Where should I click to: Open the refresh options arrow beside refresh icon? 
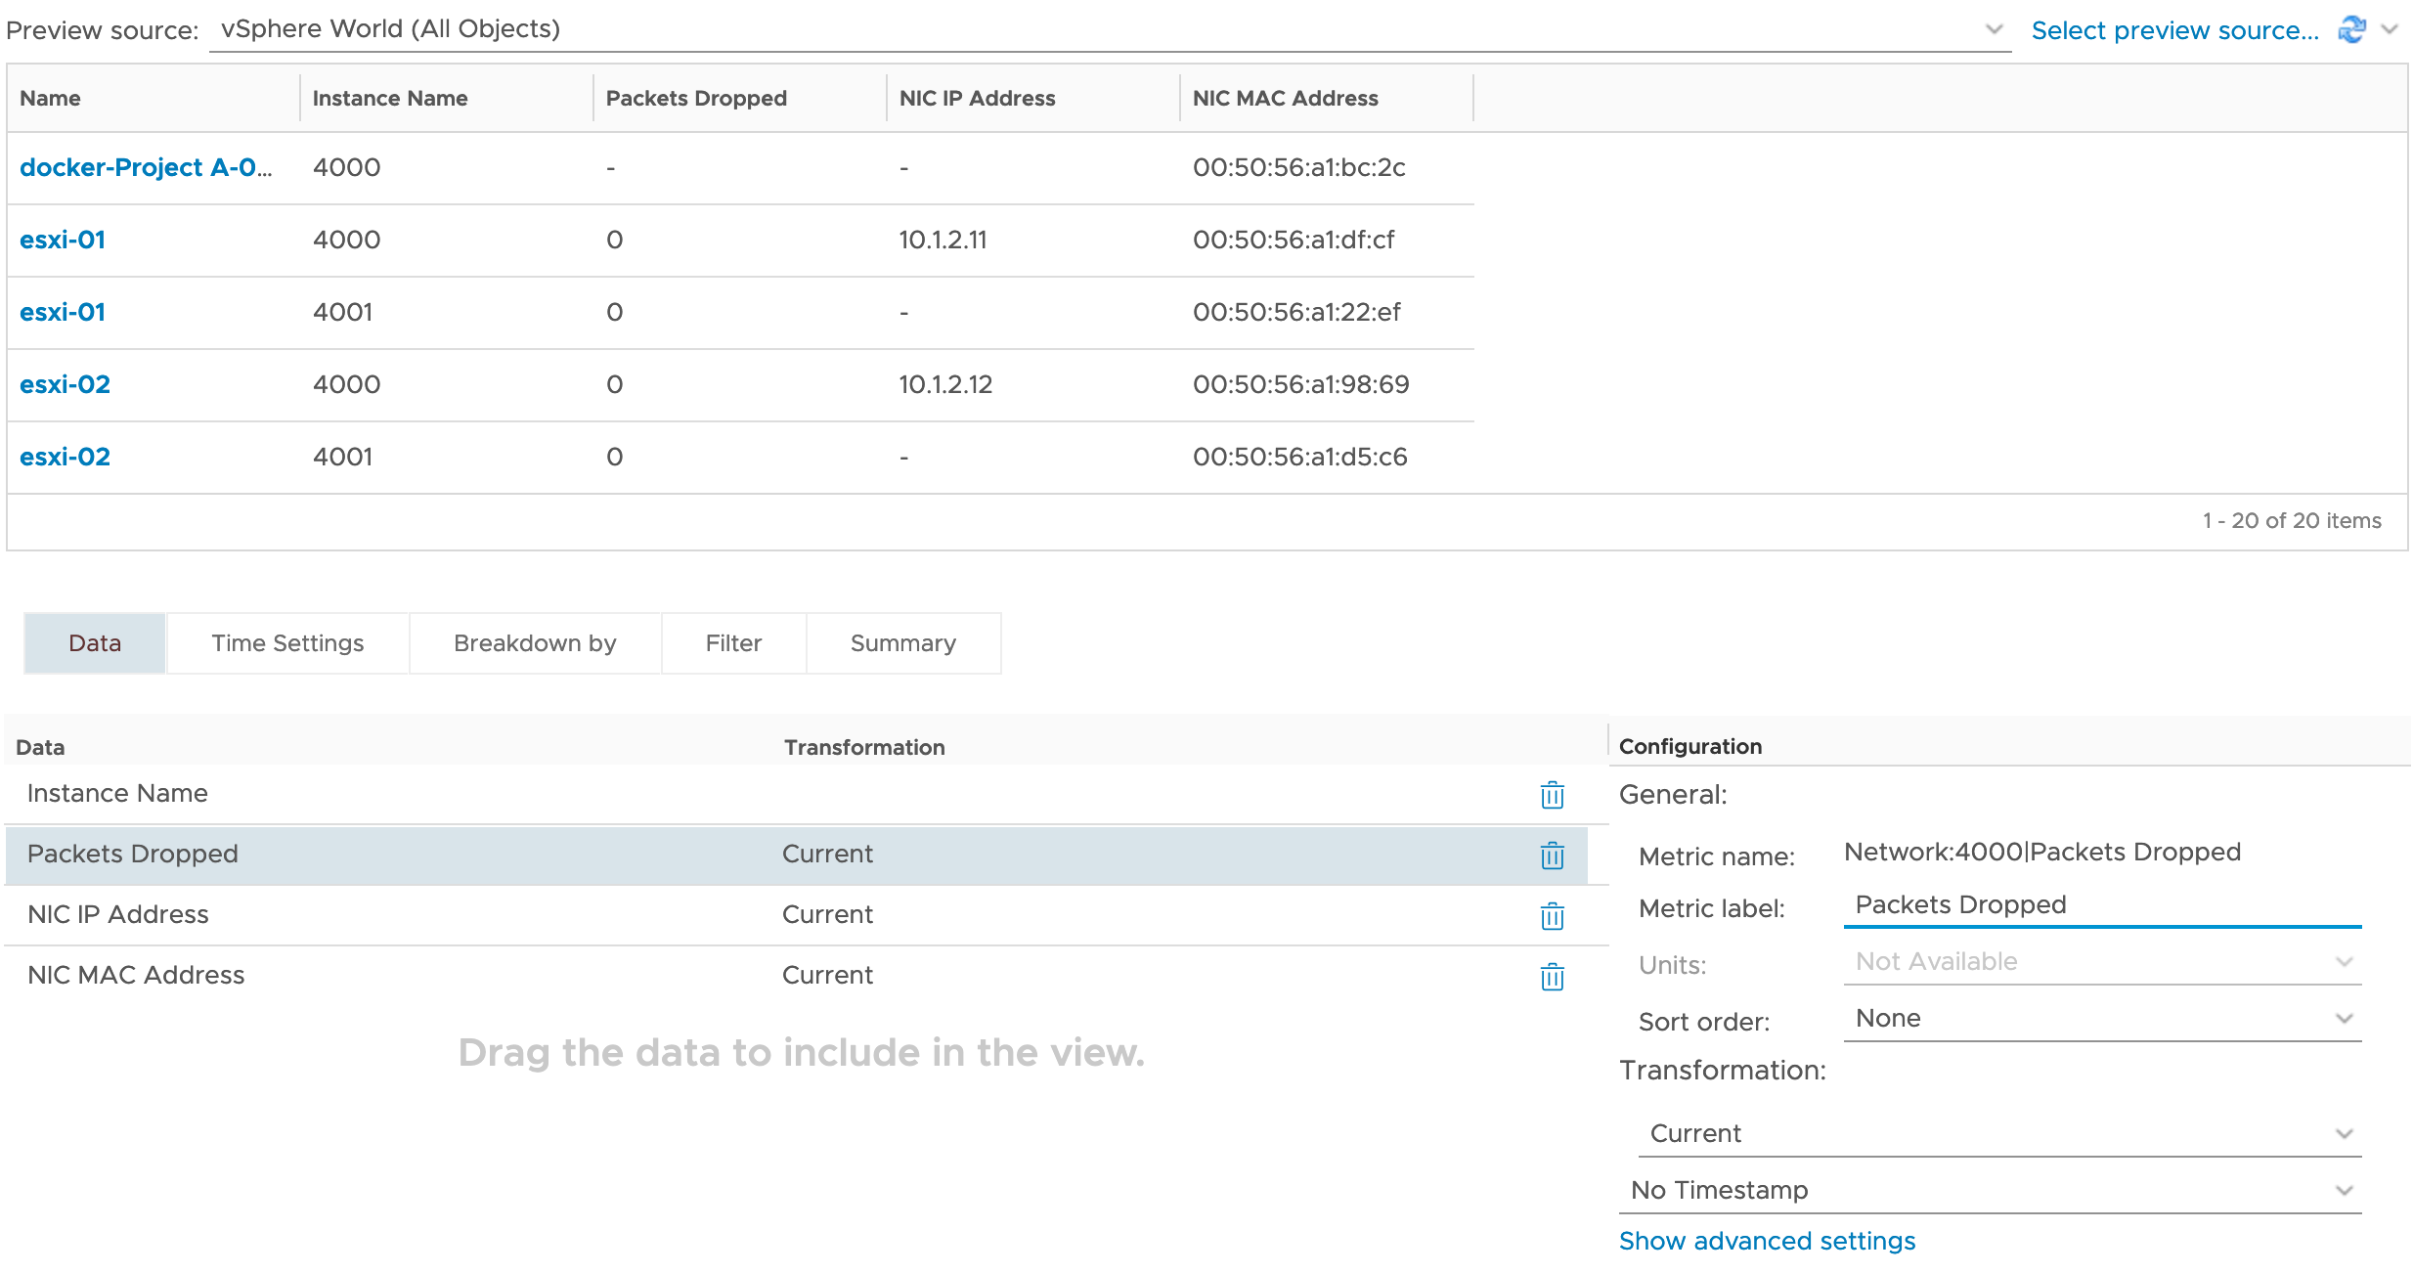click(x=2390, y=29)
